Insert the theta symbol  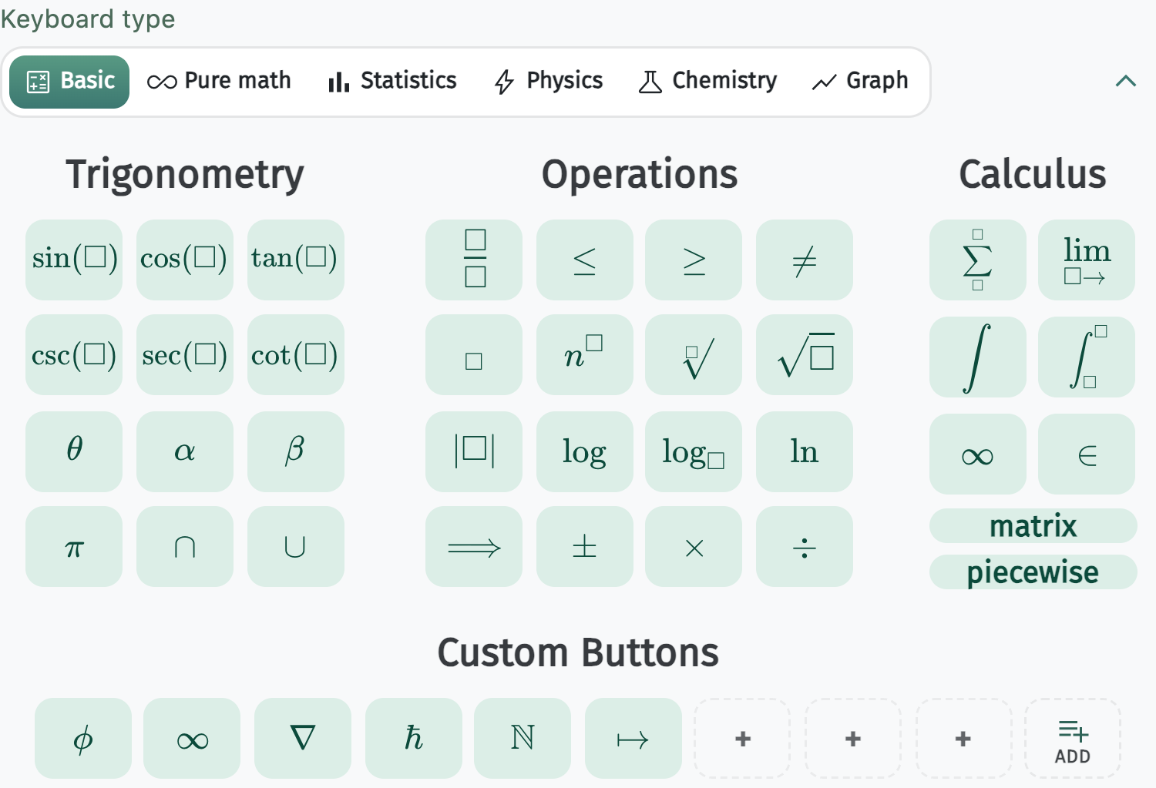pyautogui.click(x=74, y=451)
